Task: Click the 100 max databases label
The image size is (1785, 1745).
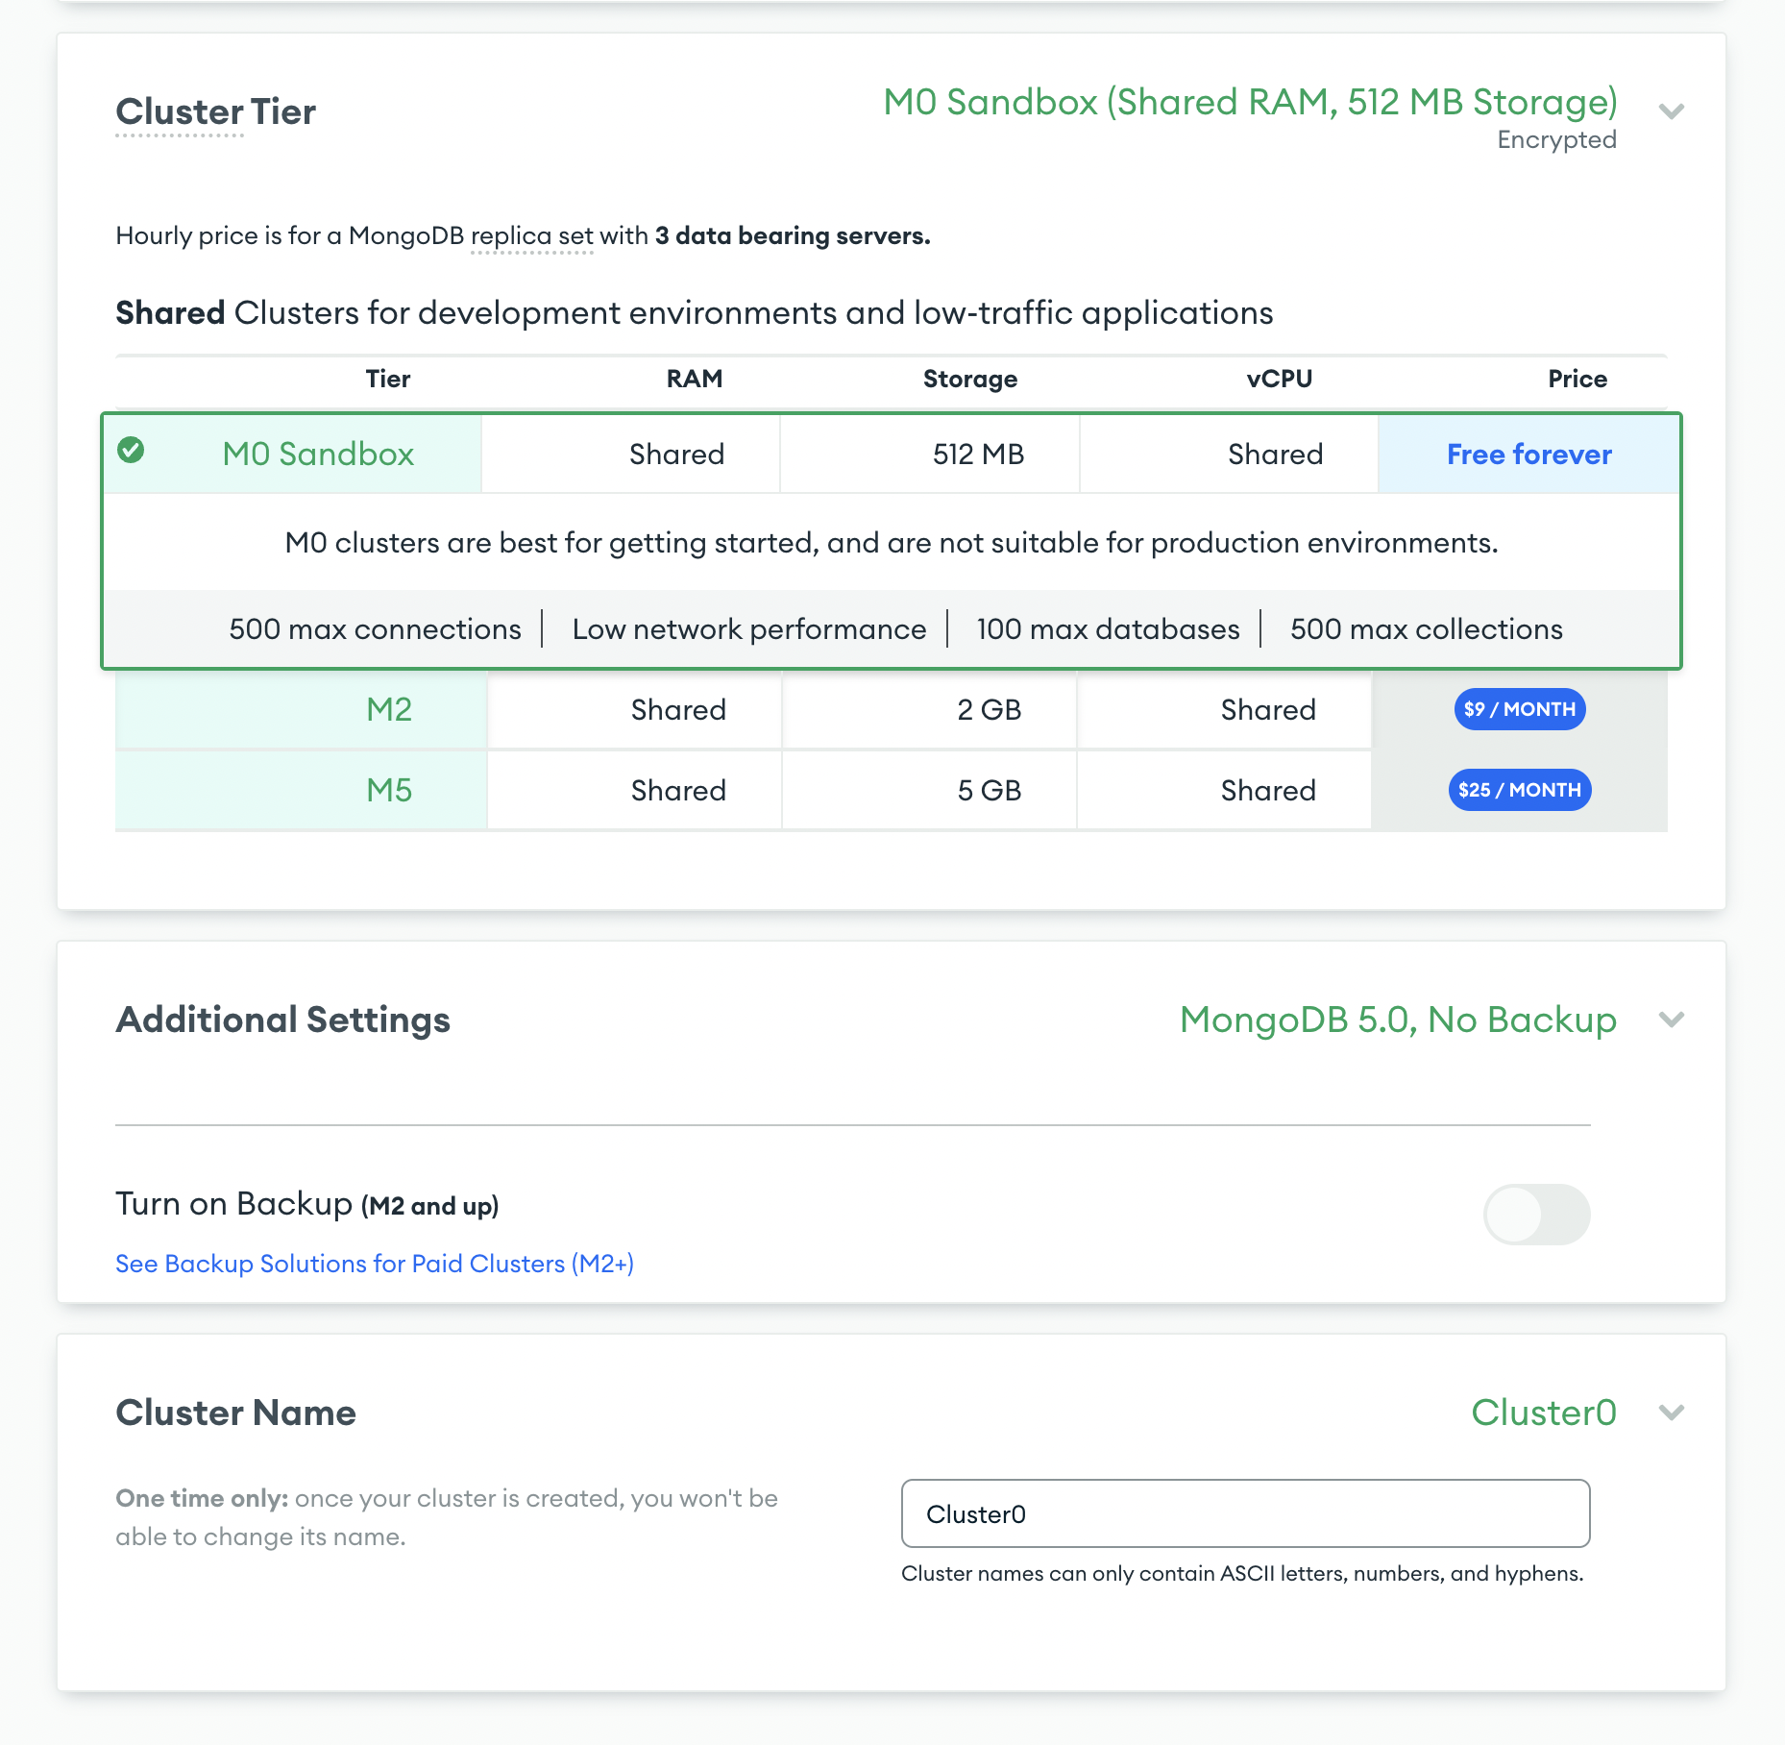Action: (1109, 629)
